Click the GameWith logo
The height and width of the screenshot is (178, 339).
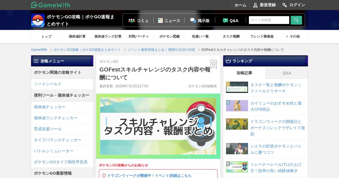click(x=51, y=5)
